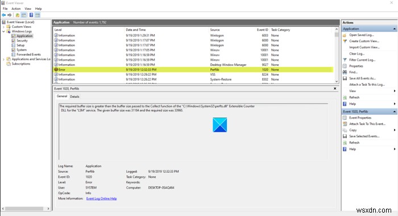Expand Help submenu arrow under Application actions

click(x=395, y=104)
